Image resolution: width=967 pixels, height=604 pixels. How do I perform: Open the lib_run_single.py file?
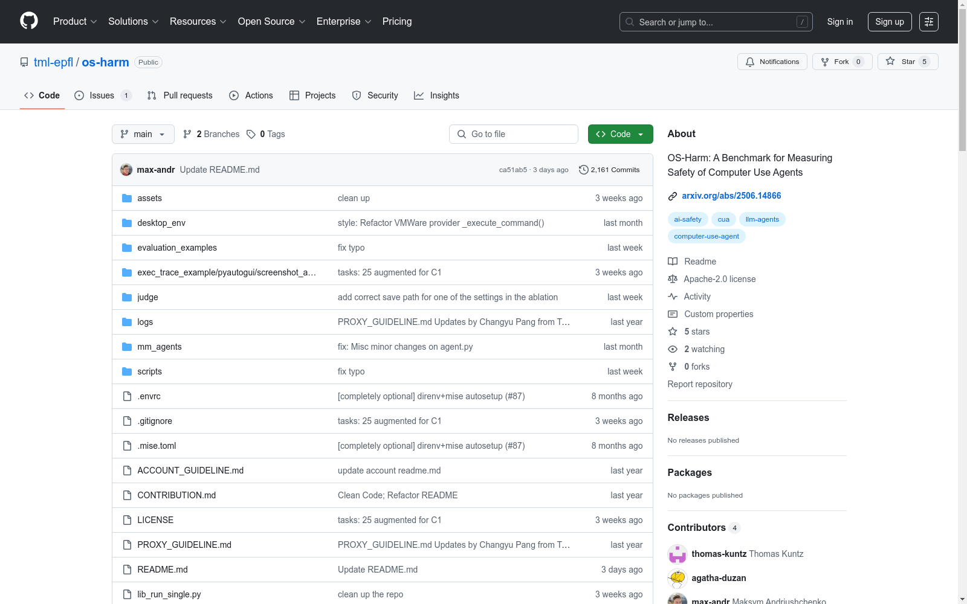(x=169, y=594)
